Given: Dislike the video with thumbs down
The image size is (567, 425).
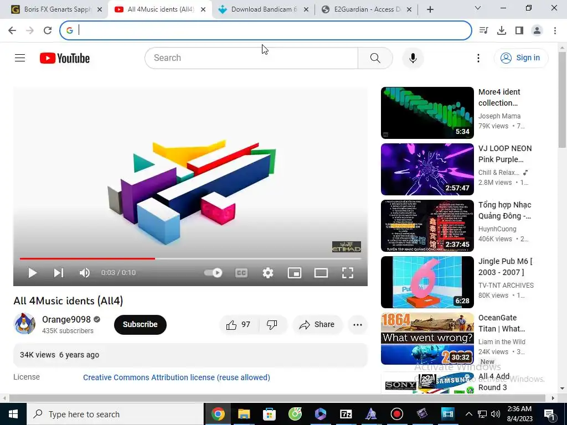Looking at the screenshot, I should click(x=272, y=324).
